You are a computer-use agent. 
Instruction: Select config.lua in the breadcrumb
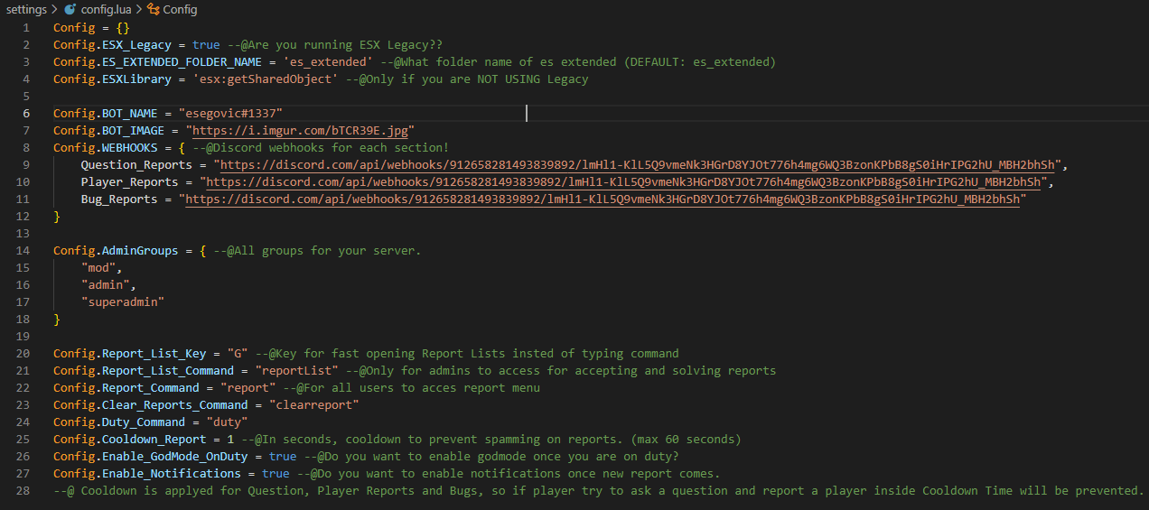click(x=105, y=9)
